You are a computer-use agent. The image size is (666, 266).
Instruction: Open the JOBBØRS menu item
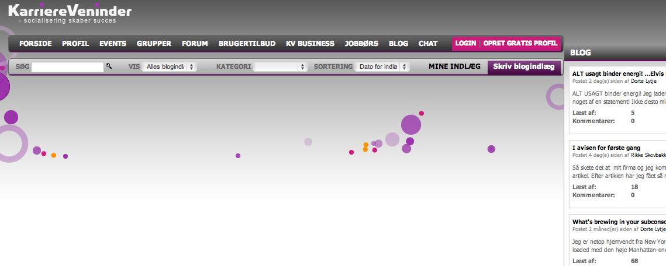pyautogui.click(x=361, y=44)
